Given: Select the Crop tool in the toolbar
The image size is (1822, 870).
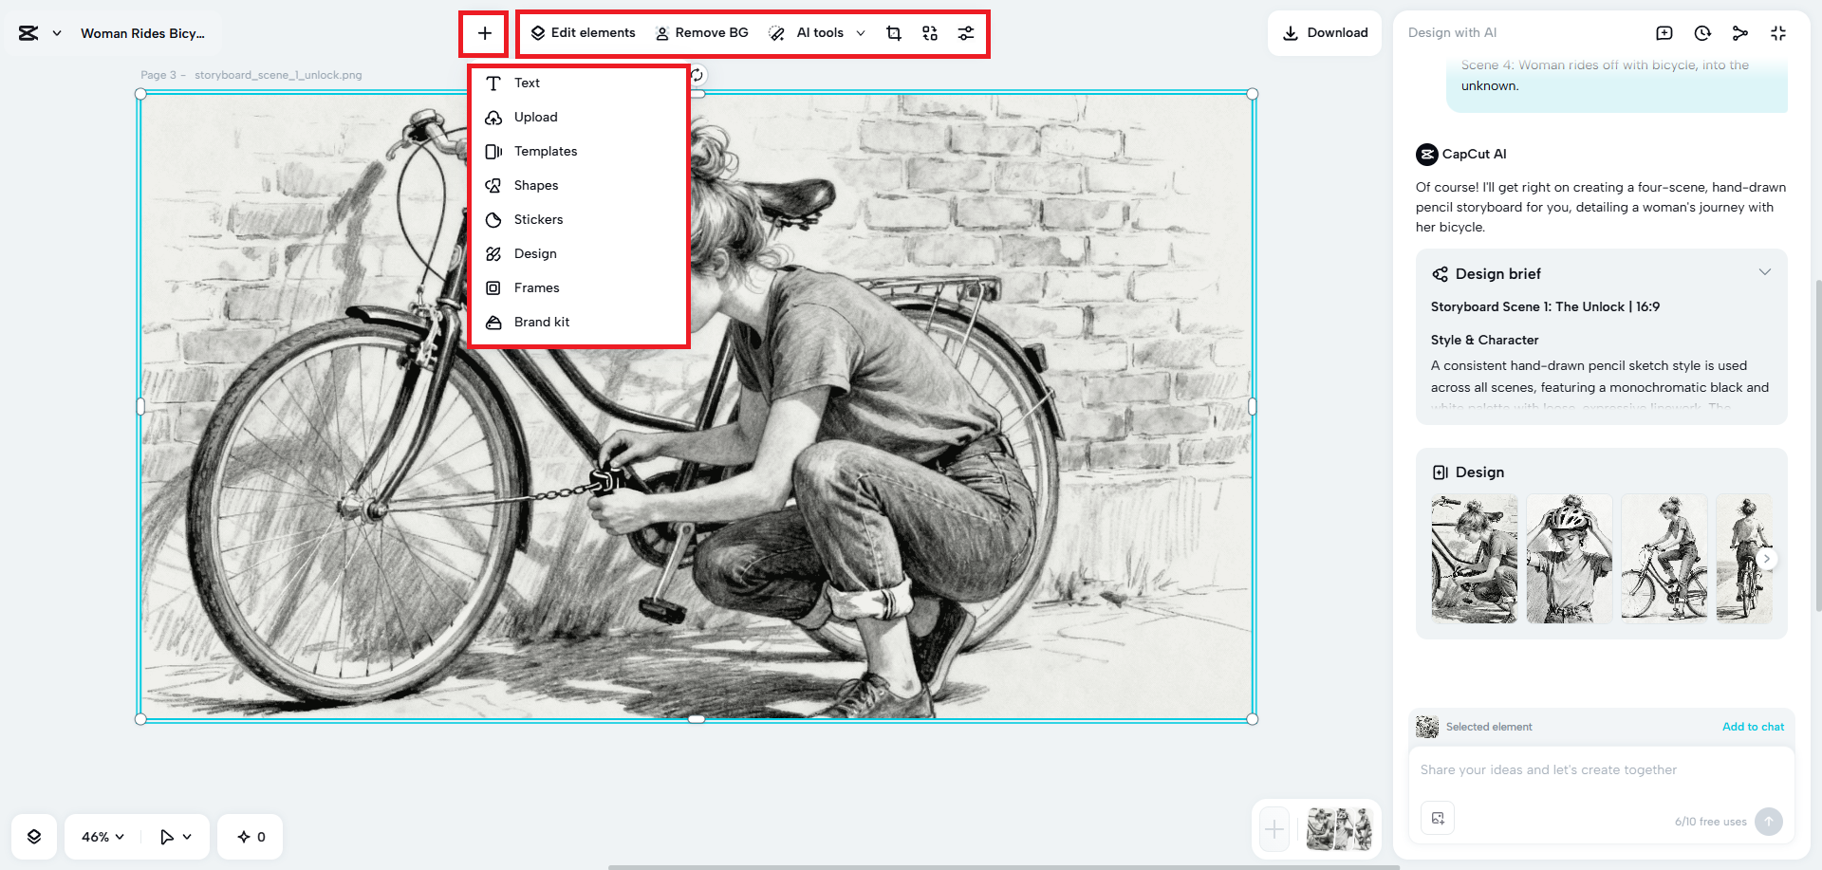Looking at the screenshot, I should (x=893, y=32).
